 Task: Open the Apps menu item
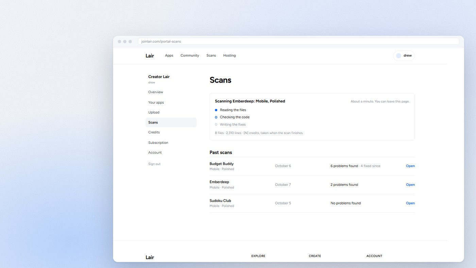tap(169, 55)
